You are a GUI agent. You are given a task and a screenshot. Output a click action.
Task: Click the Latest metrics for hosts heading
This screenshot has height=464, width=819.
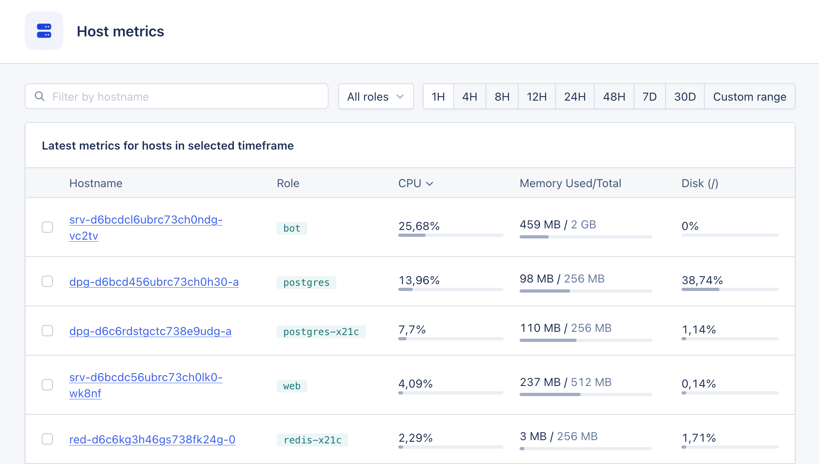(x=168, y=146)
